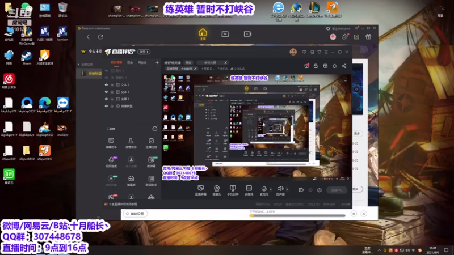Open 网易云音乐 desktop shortcut
Viewport: 454px width, 255px height.
pyautogui.click(x=9, y=81)
